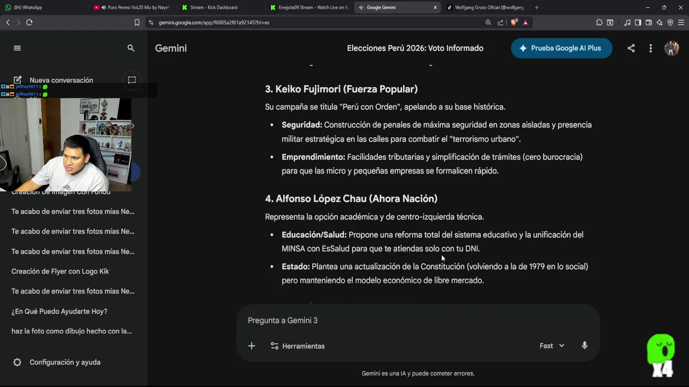Open Brave Shields lion icon
Image resolution: width=689 pixels, height=387 pixels.
514,23
